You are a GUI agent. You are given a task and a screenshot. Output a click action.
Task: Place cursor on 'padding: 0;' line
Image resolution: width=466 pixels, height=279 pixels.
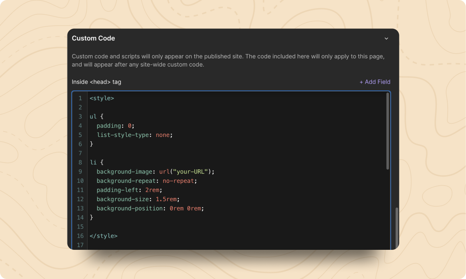[x=115, y=126]
